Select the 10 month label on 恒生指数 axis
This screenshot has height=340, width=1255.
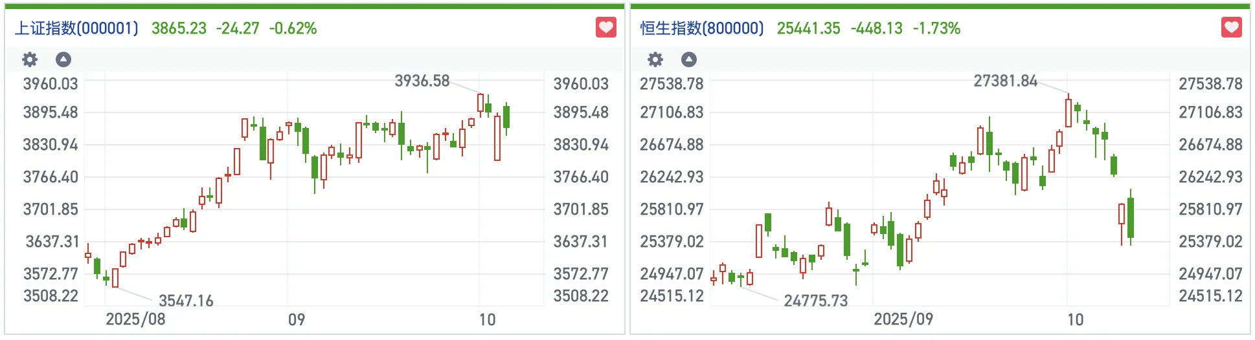pos(1075,320)
